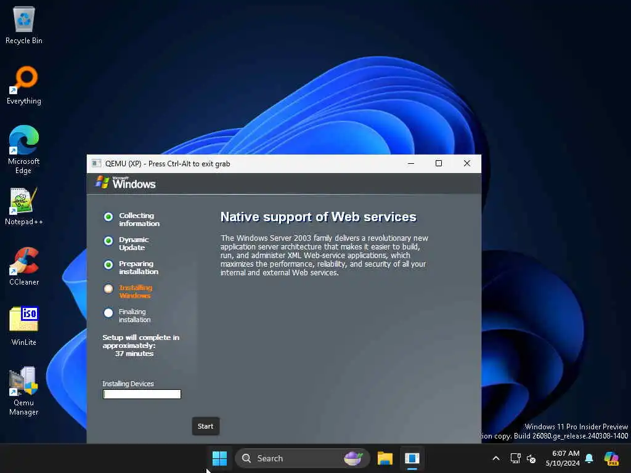This screenshot has height=473, width=631.
Task: Open the clock showing 6:07 AM
Action: [563, 458]
